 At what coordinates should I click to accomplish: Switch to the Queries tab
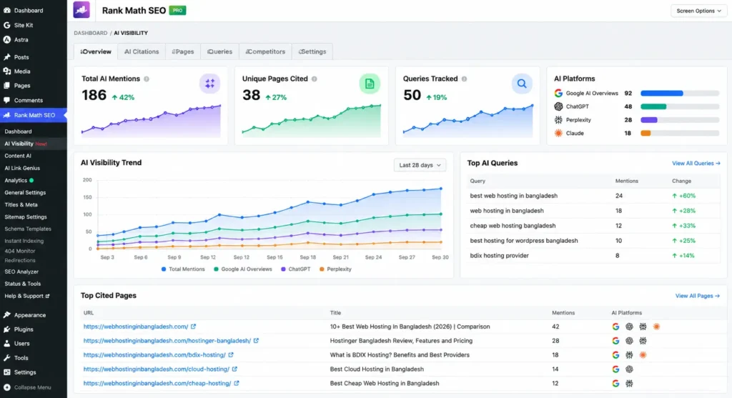[220, 51]
